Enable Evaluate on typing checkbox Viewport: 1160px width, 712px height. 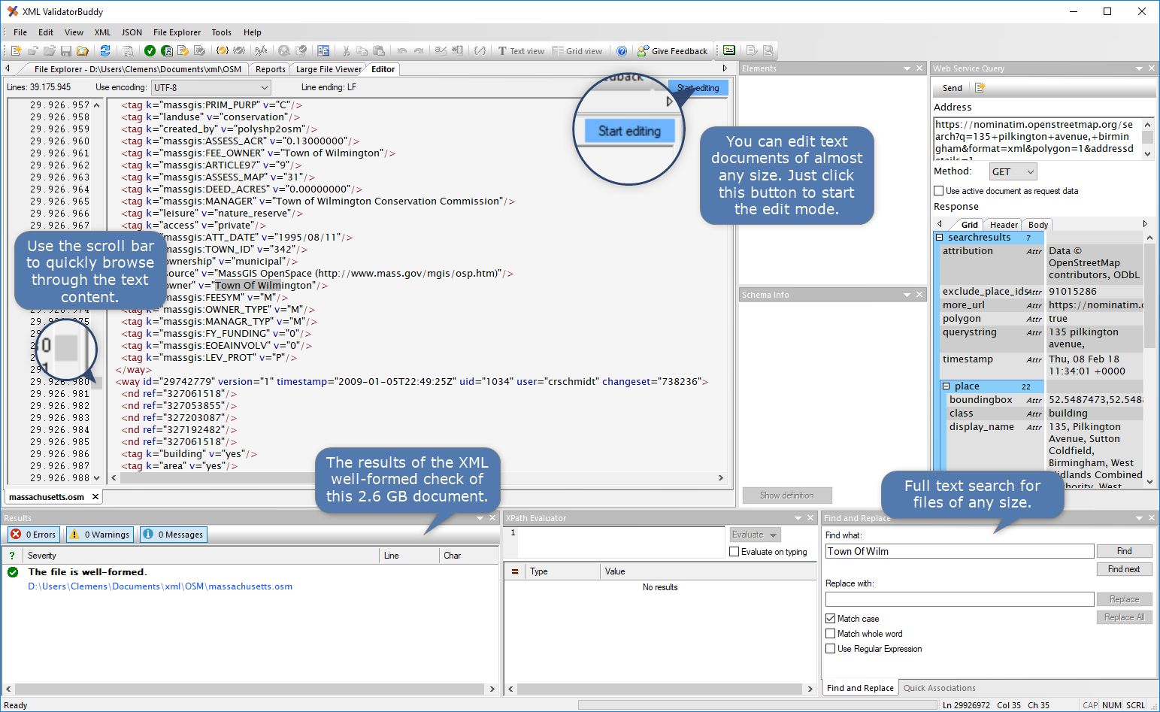734,552
